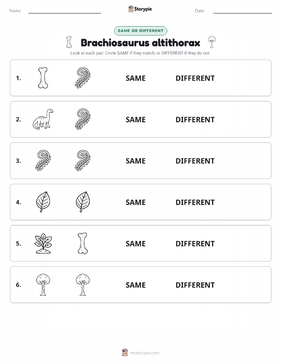Select SAME for question 3
The height and width of the screenshot is (364, 281).
(x=136, y=161)
